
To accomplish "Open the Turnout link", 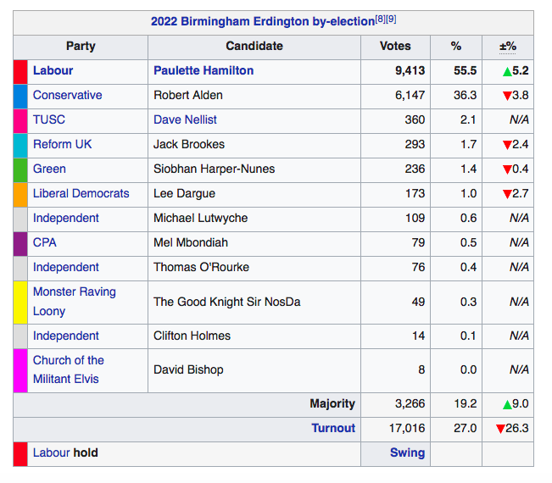I will click(333, 429).
